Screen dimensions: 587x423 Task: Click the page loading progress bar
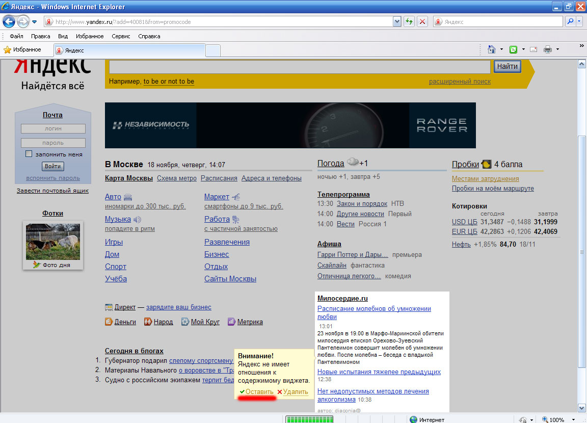[x=309, y=419]
